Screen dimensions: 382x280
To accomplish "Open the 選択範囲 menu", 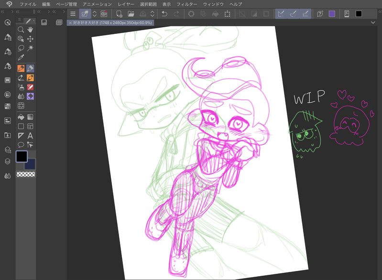I will click(148, 4).
